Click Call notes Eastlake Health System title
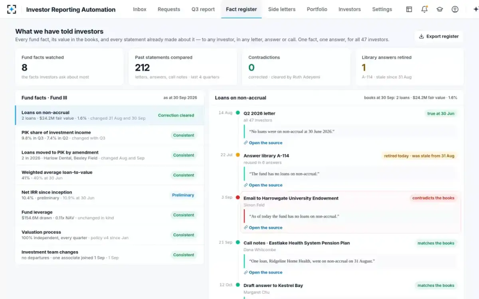 tap(297, 243)
